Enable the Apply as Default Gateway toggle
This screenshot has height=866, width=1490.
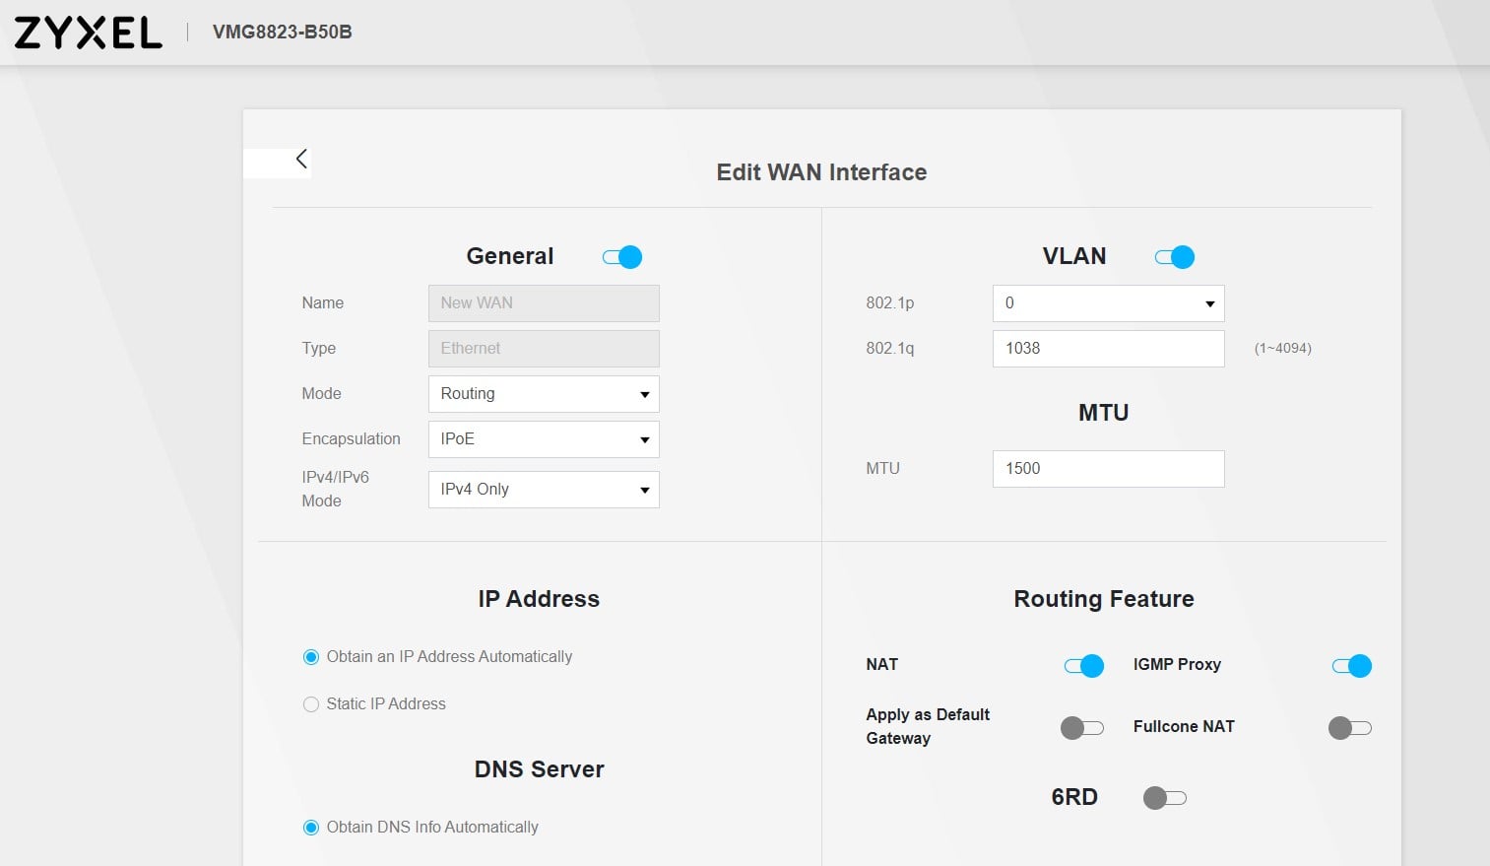pos(1080,727)
